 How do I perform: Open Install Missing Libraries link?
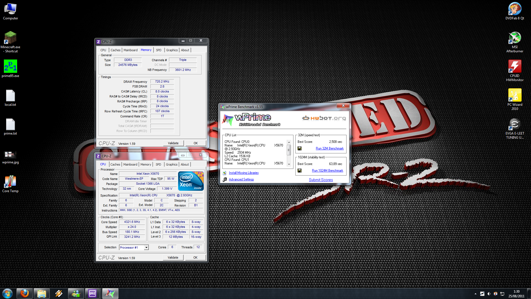244,173
